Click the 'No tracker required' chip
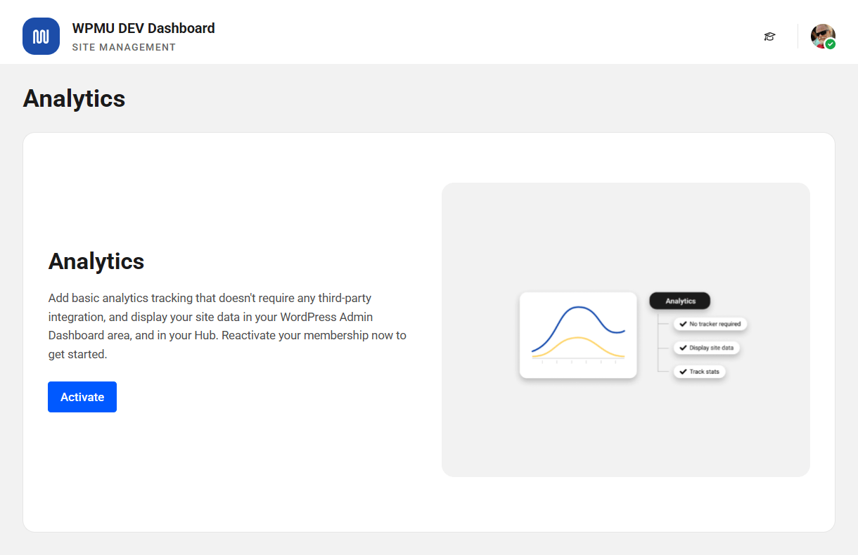 point(710,324)
